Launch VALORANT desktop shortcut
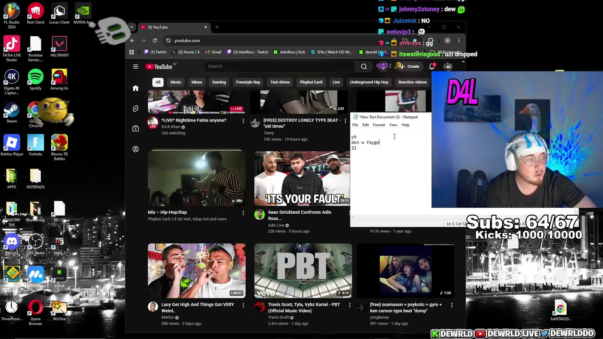The image size is (603, 339). coord(59,47)
